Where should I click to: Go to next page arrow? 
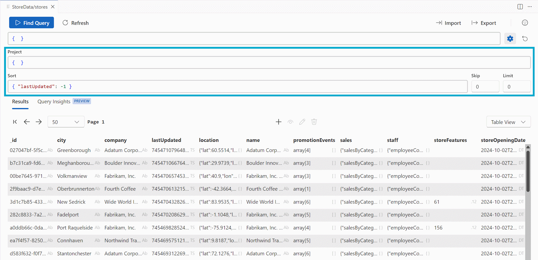[x=39, y=122]
